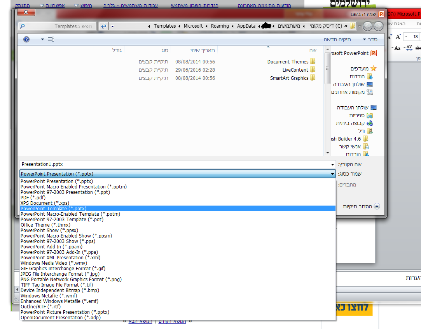Open the organize menu סדר
This screenshot has width=421, height=329.
[x=370, y=40]
